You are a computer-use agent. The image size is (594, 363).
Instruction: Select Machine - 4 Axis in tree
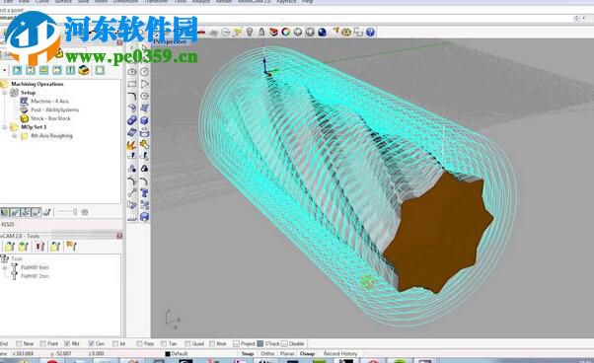pos(49,101)
